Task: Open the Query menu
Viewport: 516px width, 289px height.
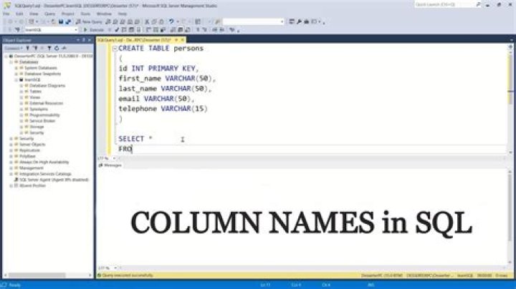Action: [x=49, y=13]
